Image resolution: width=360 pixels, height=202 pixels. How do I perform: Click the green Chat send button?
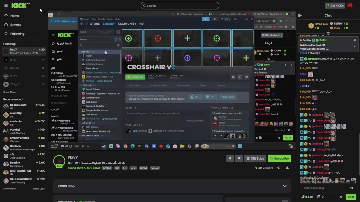click(351, 197)
